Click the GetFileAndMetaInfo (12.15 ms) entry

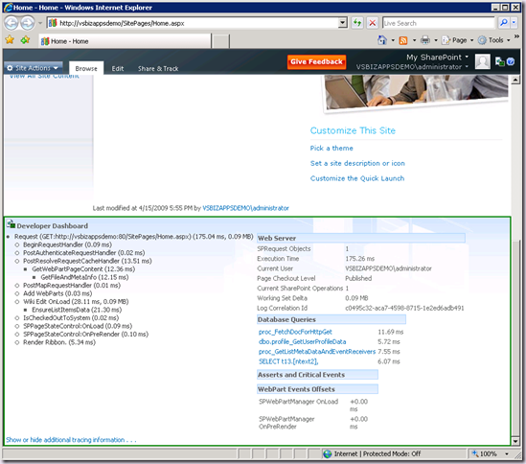84,277
